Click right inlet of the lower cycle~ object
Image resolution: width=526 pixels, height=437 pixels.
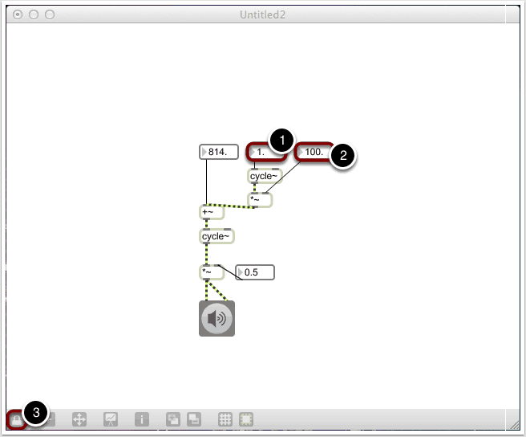[228, 230]
